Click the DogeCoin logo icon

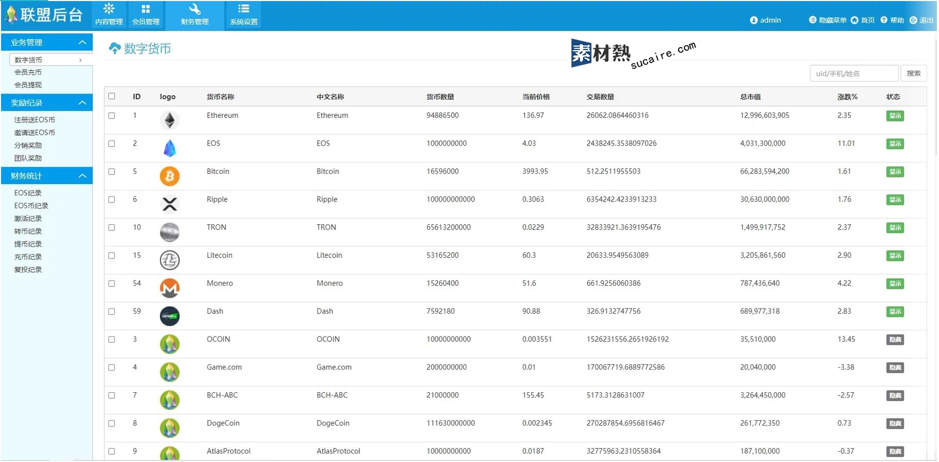tap(169, 427)
